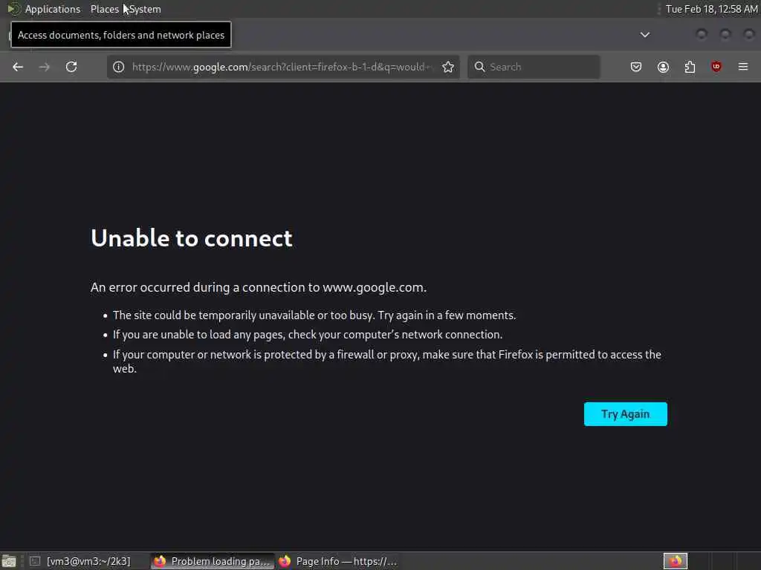This screenshot has width=761, height=570.
Task: Open the Save to Pocket icon
Action: [x=636, y=67]
